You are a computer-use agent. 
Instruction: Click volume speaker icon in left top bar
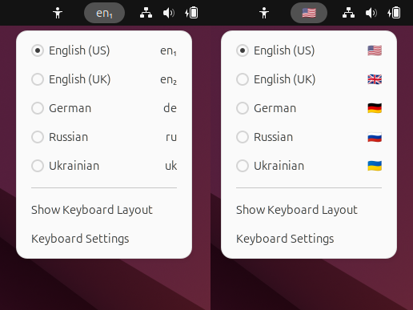point(169,13)
